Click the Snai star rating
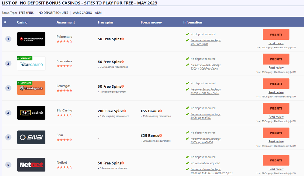The image size is (304, 176). pos(64,140)
